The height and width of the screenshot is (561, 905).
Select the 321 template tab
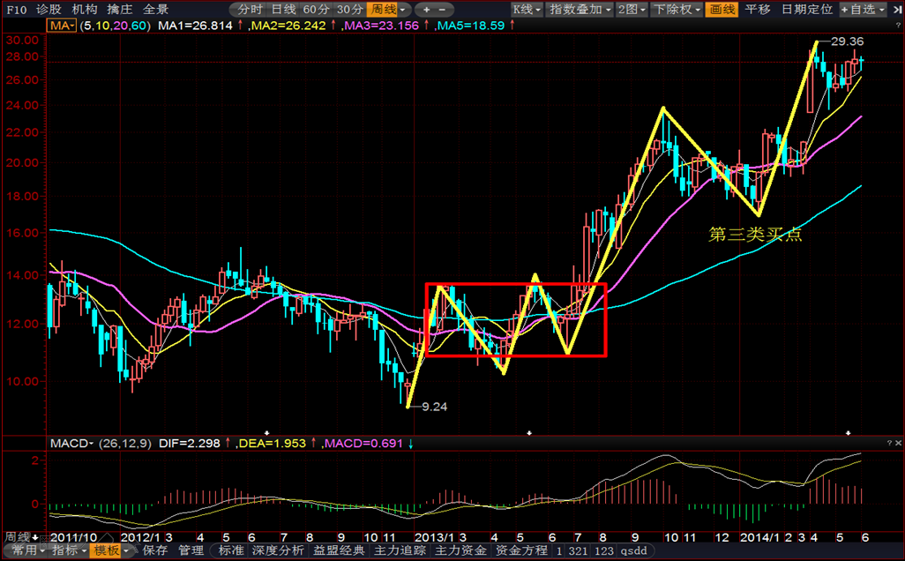578,550
